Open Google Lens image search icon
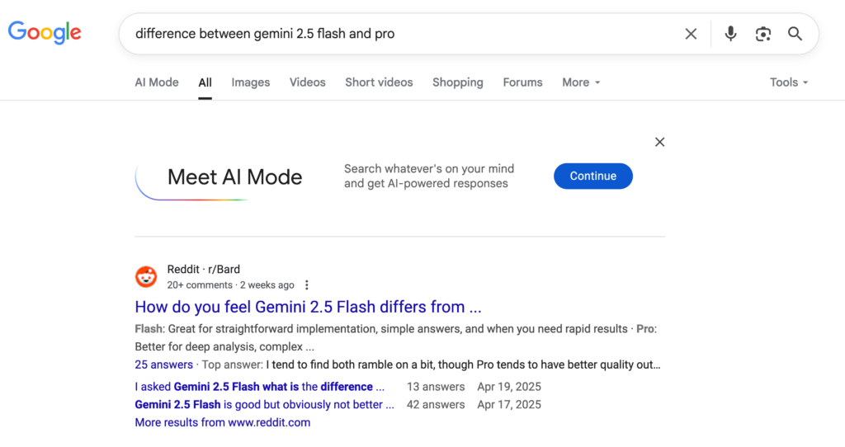The height and width of the screenshot is (447, 845). click(x=763, y=34)
